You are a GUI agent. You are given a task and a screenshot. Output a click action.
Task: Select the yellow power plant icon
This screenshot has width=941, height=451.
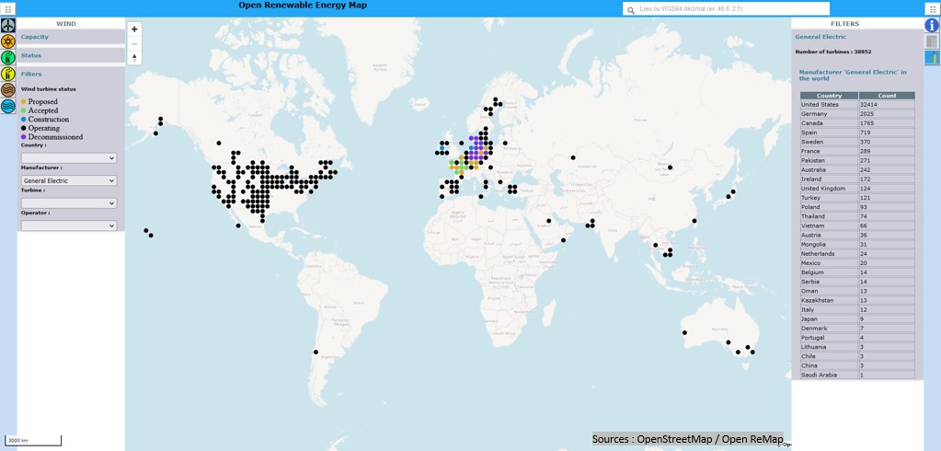pos(7,74)
